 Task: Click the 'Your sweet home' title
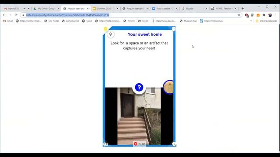click(x=145, y=34)
